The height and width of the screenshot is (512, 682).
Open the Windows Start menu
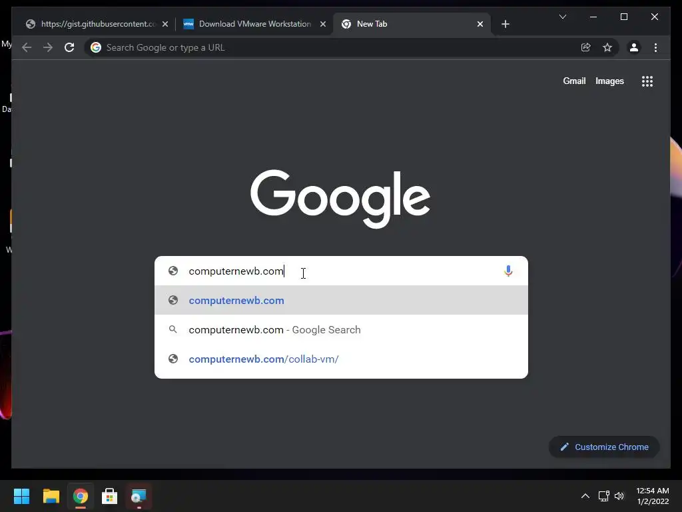coord(21,496)
